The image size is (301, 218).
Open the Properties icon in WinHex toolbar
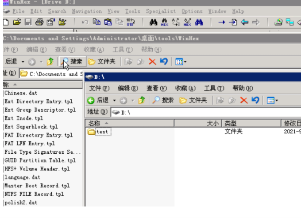(51, 22)
